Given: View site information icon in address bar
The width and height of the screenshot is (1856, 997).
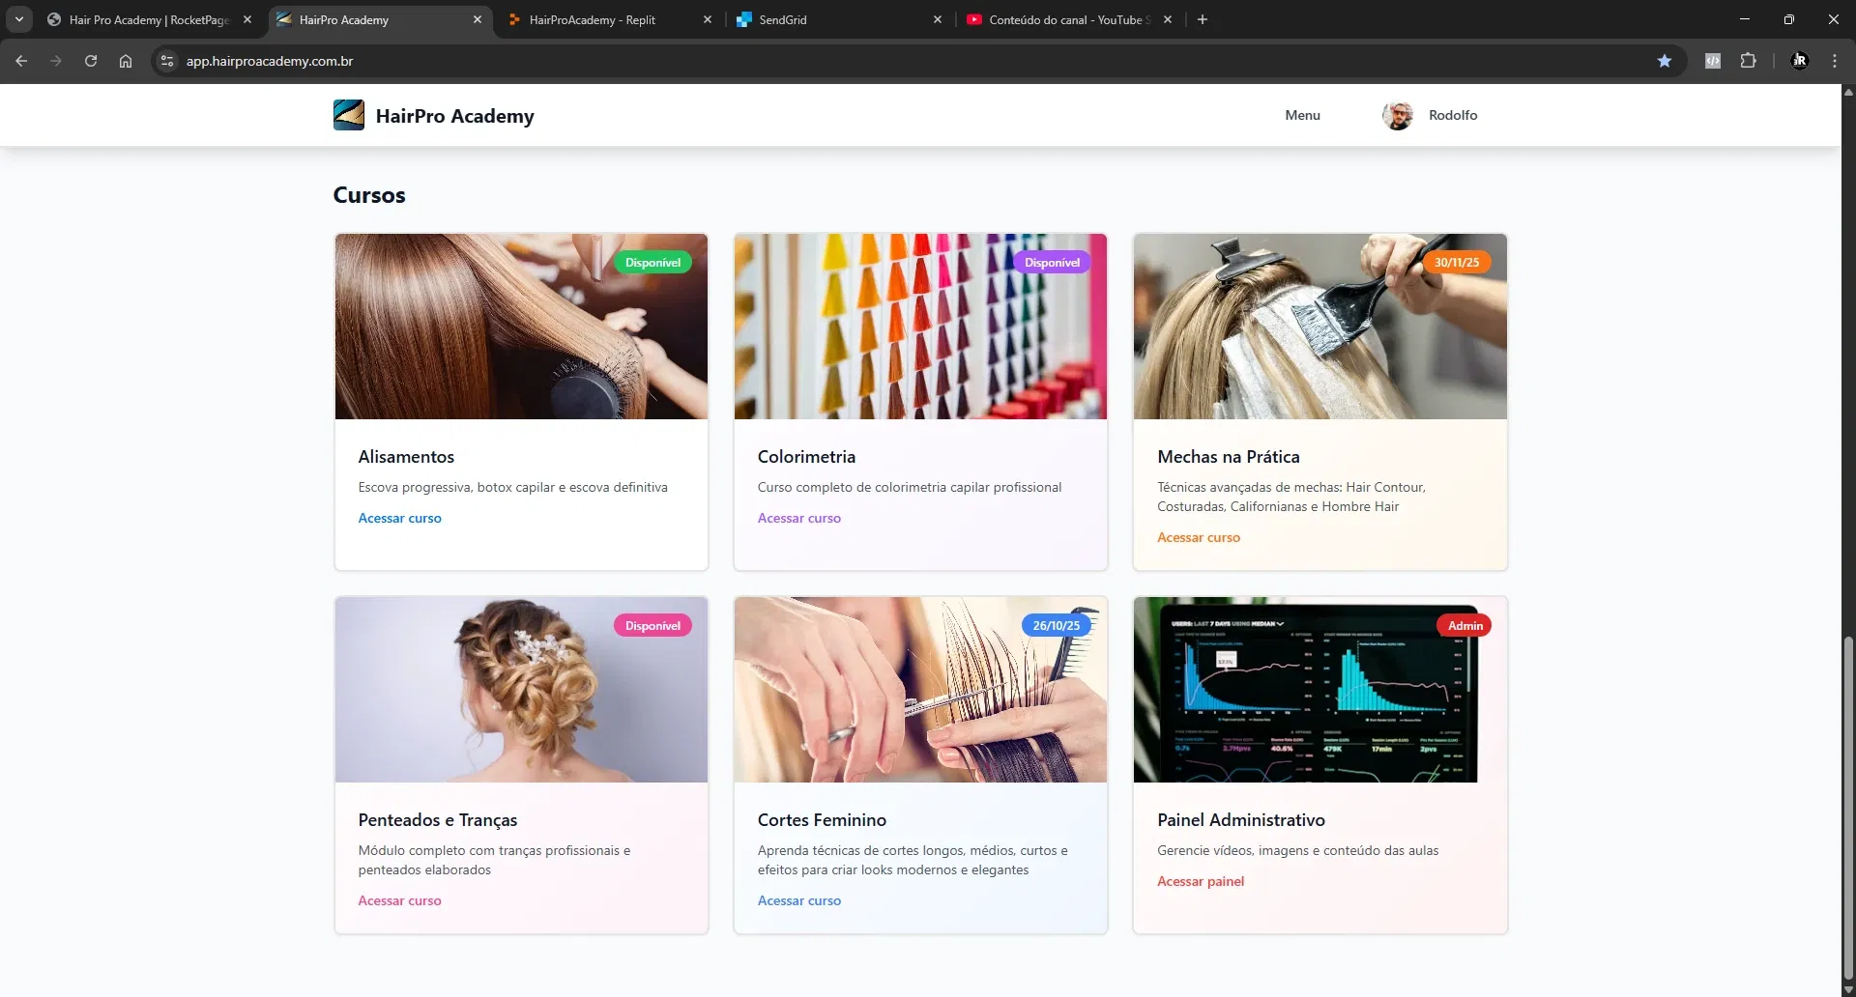Looking at the screenshot, I should point(167,61).
